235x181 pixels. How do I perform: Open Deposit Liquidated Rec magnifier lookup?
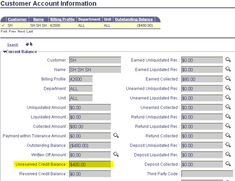[228, 154]
